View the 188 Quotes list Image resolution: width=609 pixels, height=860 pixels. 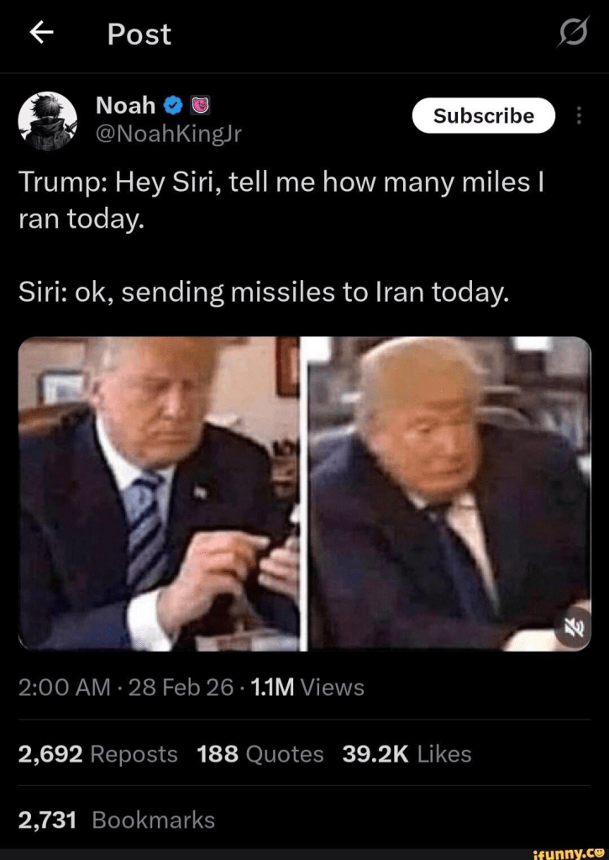click(x=260, y=754)
